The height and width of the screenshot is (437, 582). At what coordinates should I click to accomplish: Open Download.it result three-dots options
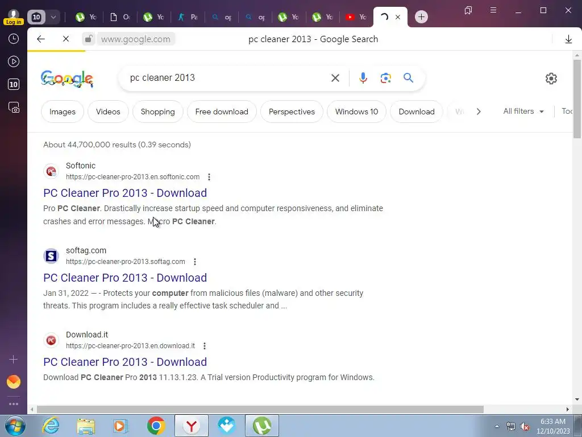click(x=205, y=346)
